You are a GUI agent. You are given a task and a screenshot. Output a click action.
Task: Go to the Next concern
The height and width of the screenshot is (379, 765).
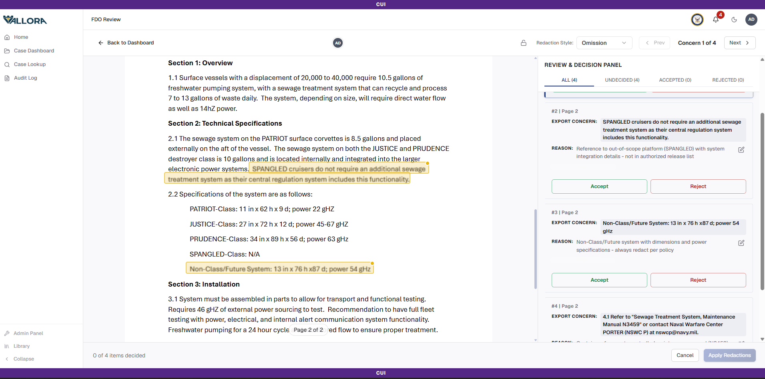[739, 43]
